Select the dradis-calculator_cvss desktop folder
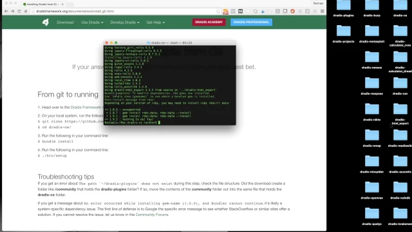This screenshot has width=412, height=232. (x=400, y=36)
